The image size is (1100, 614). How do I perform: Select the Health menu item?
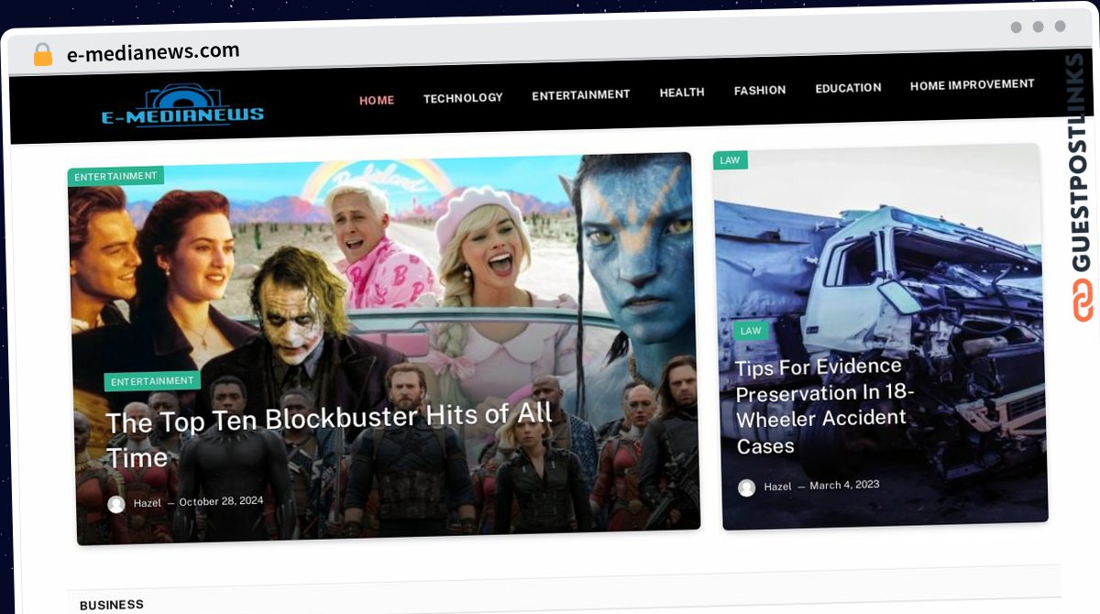[682, 92]
